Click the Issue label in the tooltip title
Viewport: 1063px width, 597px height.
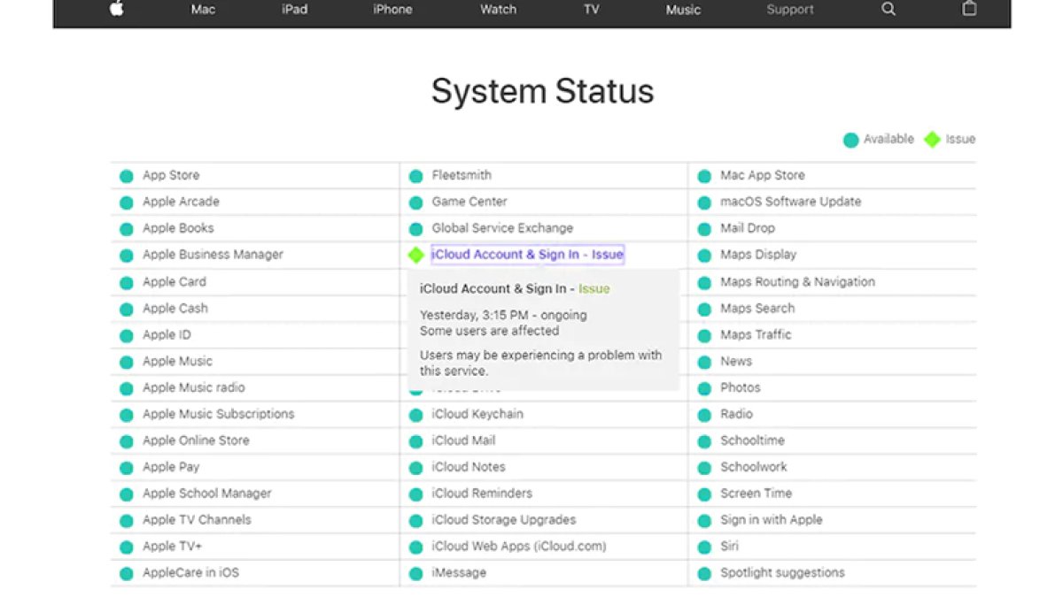pyautogui.click(x=594, y=288)
